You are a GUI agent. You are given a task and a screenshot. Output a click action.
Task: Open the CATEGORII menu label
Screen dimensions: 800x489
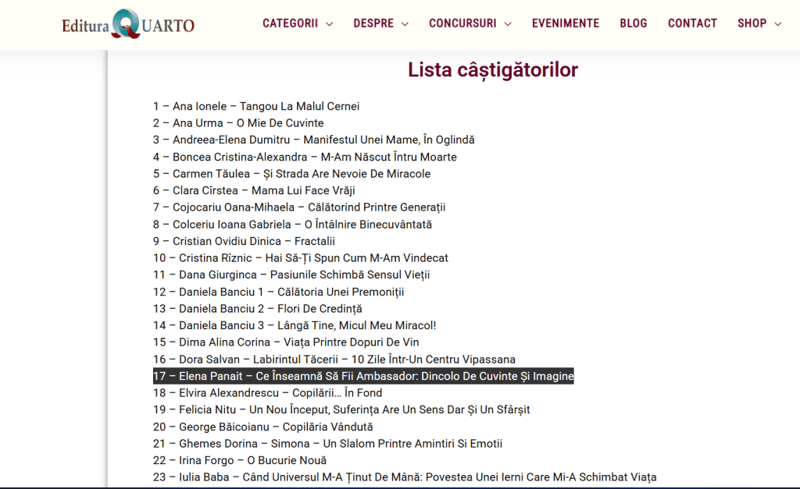coord(290,23)
